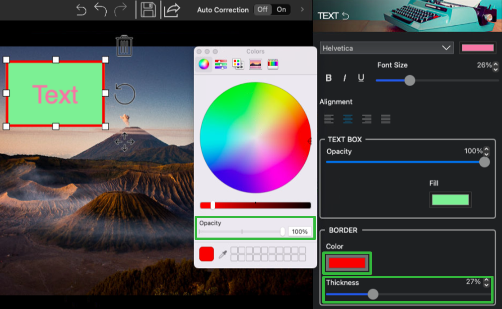Justify text alignment
This screenshot has height=309, width=502.
[x=386, y=119]
